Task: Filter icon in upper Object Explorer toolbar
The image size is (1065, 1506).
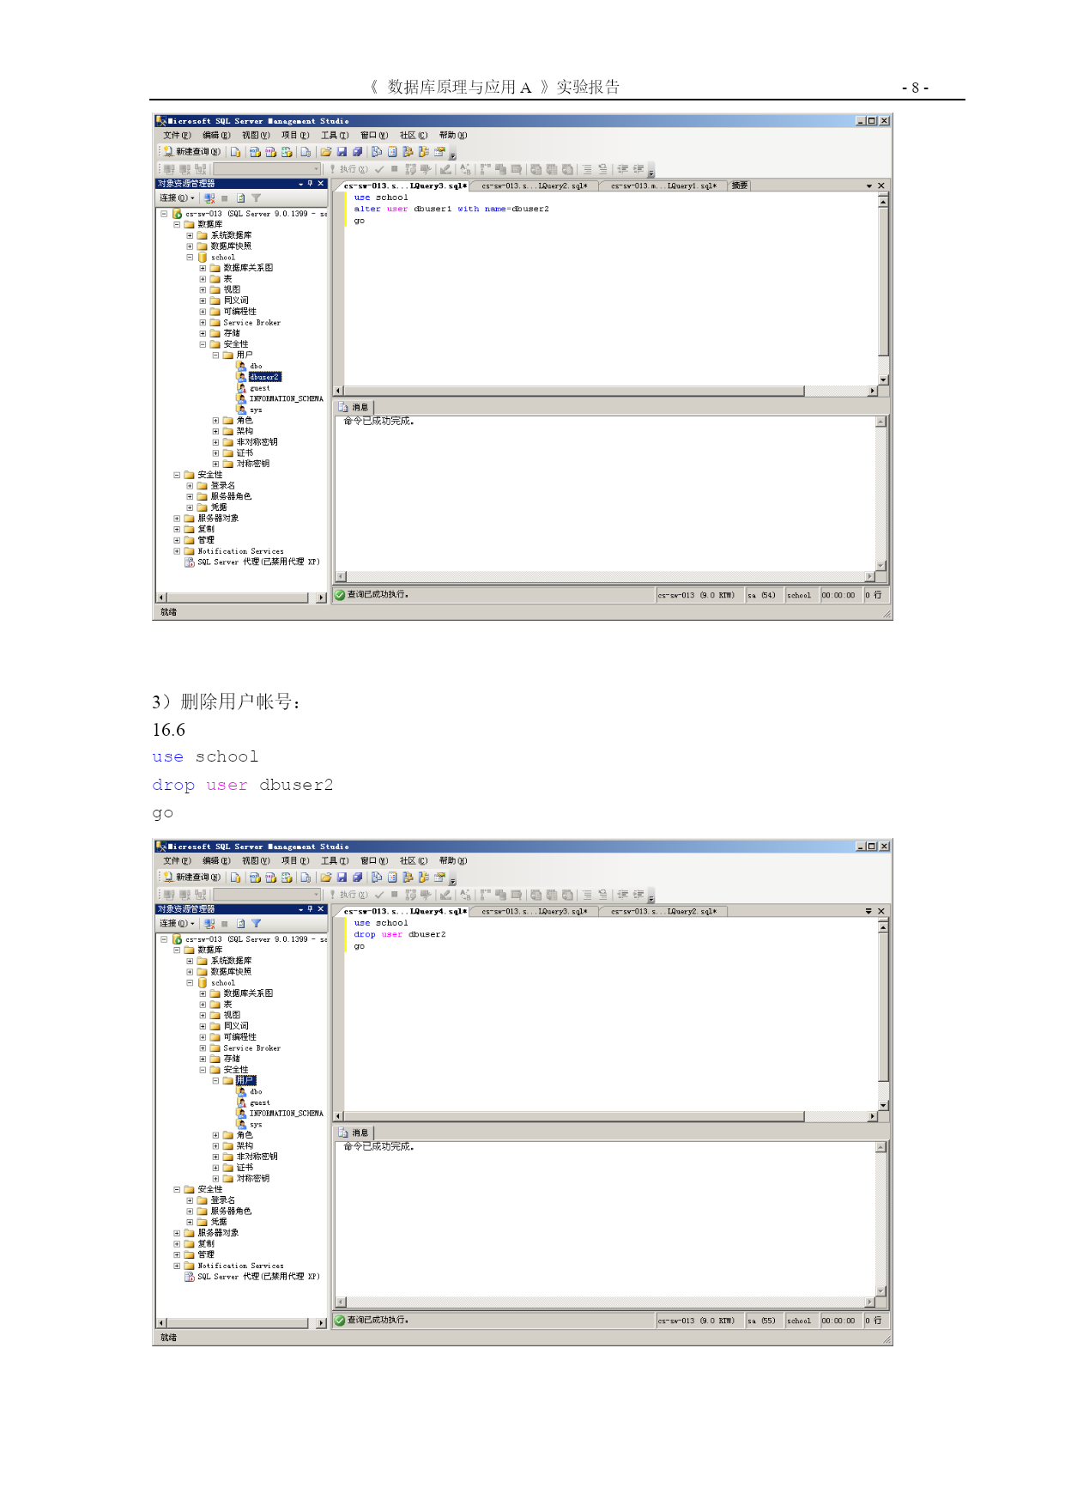Action: [x=256, y=198]
